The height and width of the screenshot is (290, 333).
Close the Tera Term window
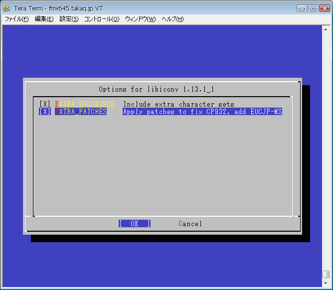tap(325, 8)
